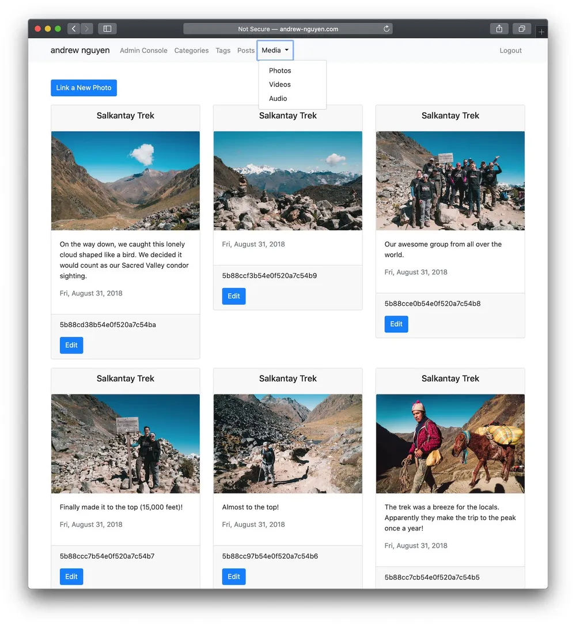The image size is (576, 626).
Task: Navigate to Tags
Action: click(x=223, y=51)
